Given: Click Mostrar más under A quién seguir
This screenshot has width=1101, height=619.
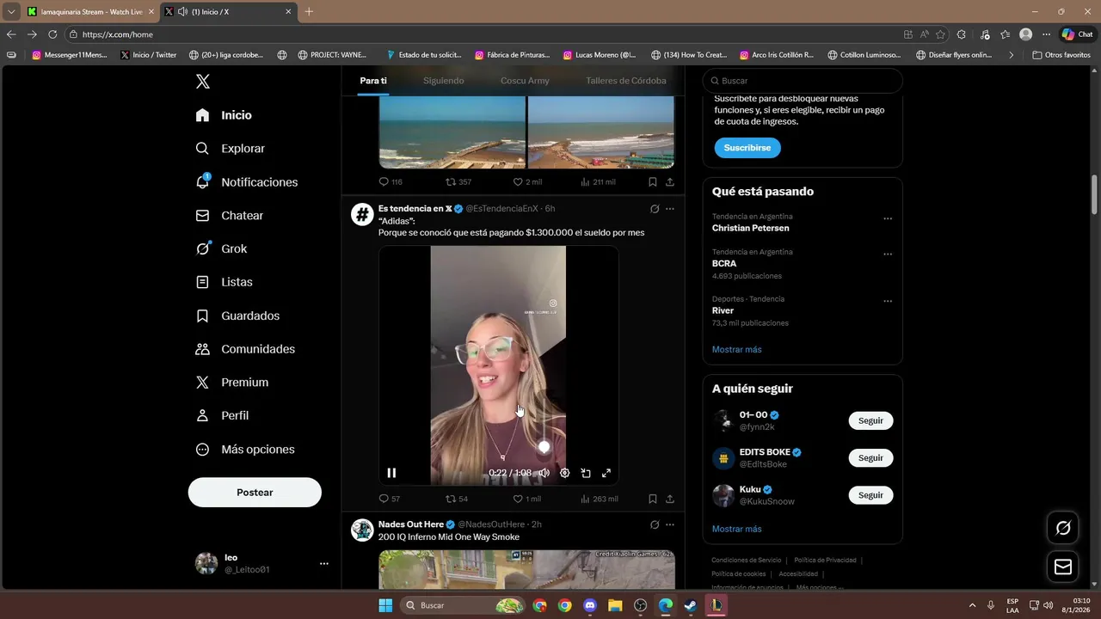Looking at the screenshot, I should (737, 529).
